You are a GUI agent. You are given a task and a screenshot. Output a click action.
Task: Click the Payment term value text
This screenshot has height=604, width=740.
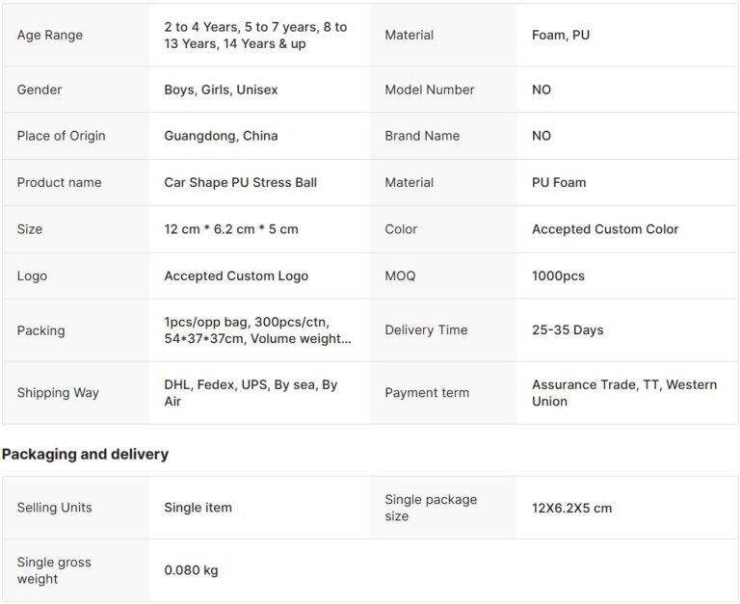[623, 392]
